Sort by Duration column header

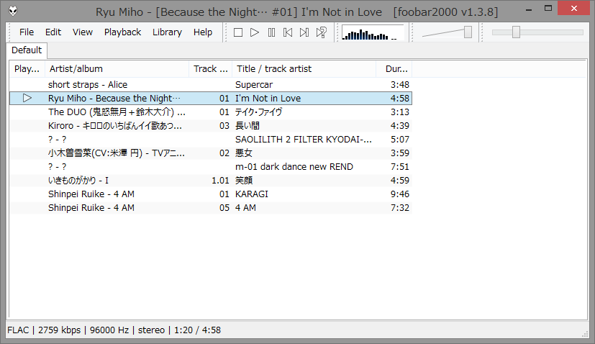click(394, 68)
